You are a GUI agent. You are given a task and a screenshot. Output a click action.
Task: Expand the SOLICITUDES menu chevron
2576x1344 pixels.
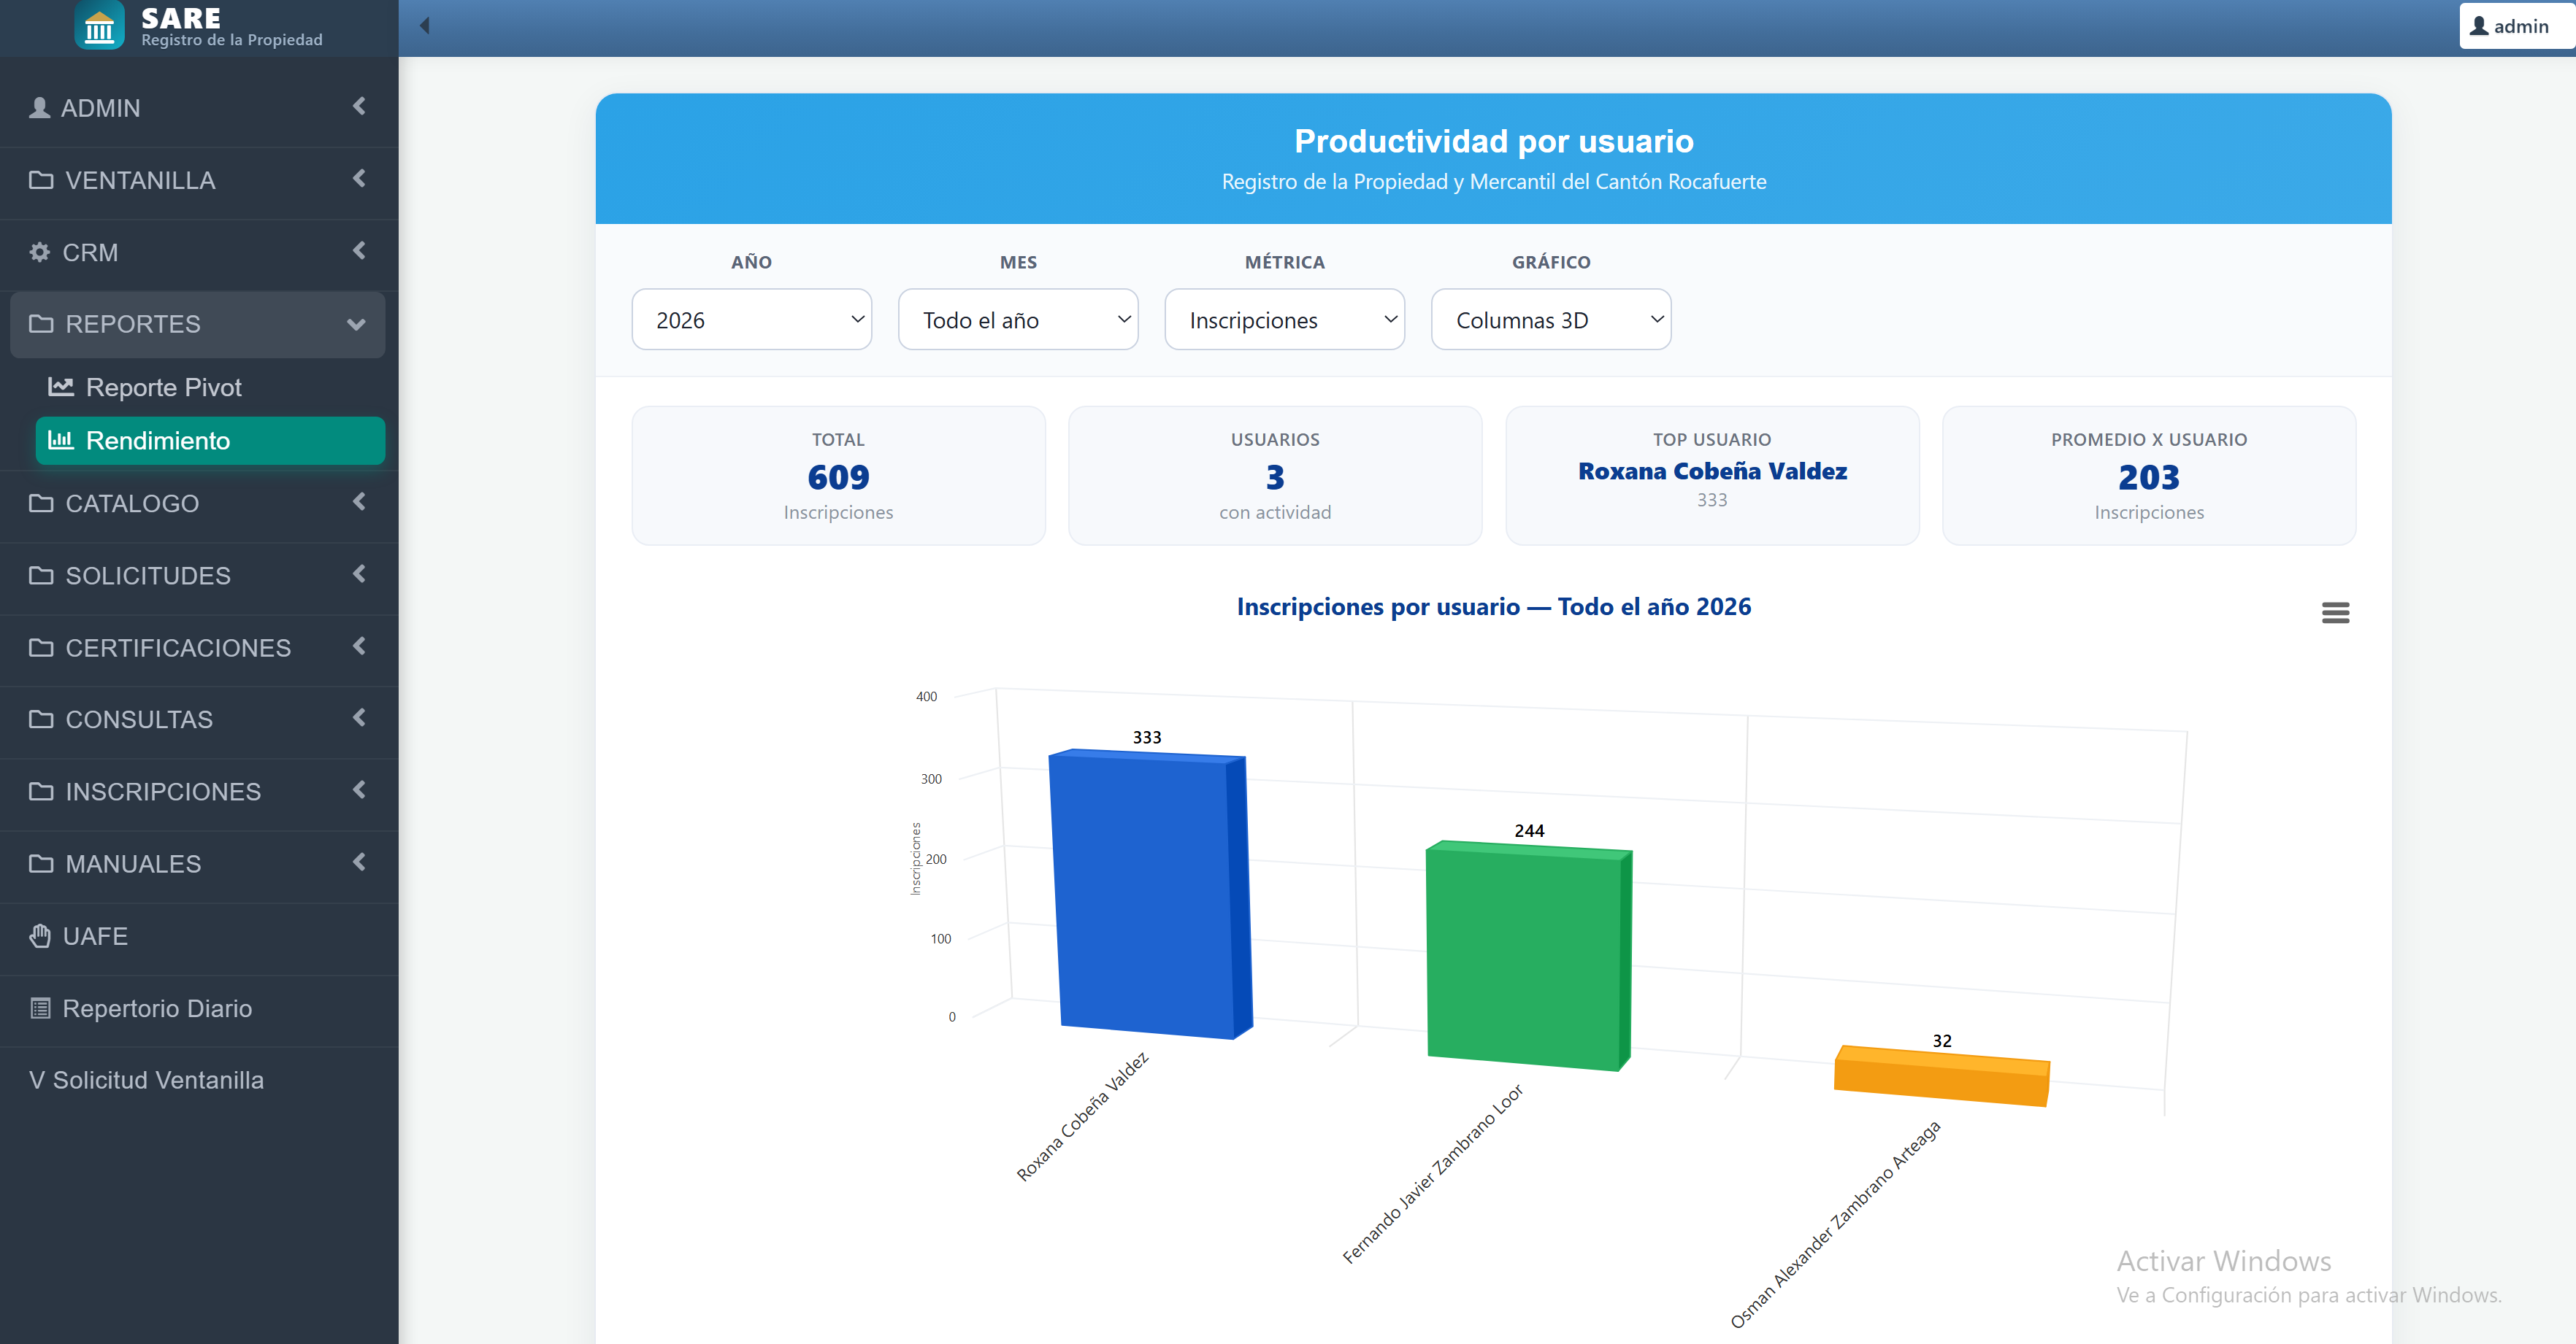[359, 573]
